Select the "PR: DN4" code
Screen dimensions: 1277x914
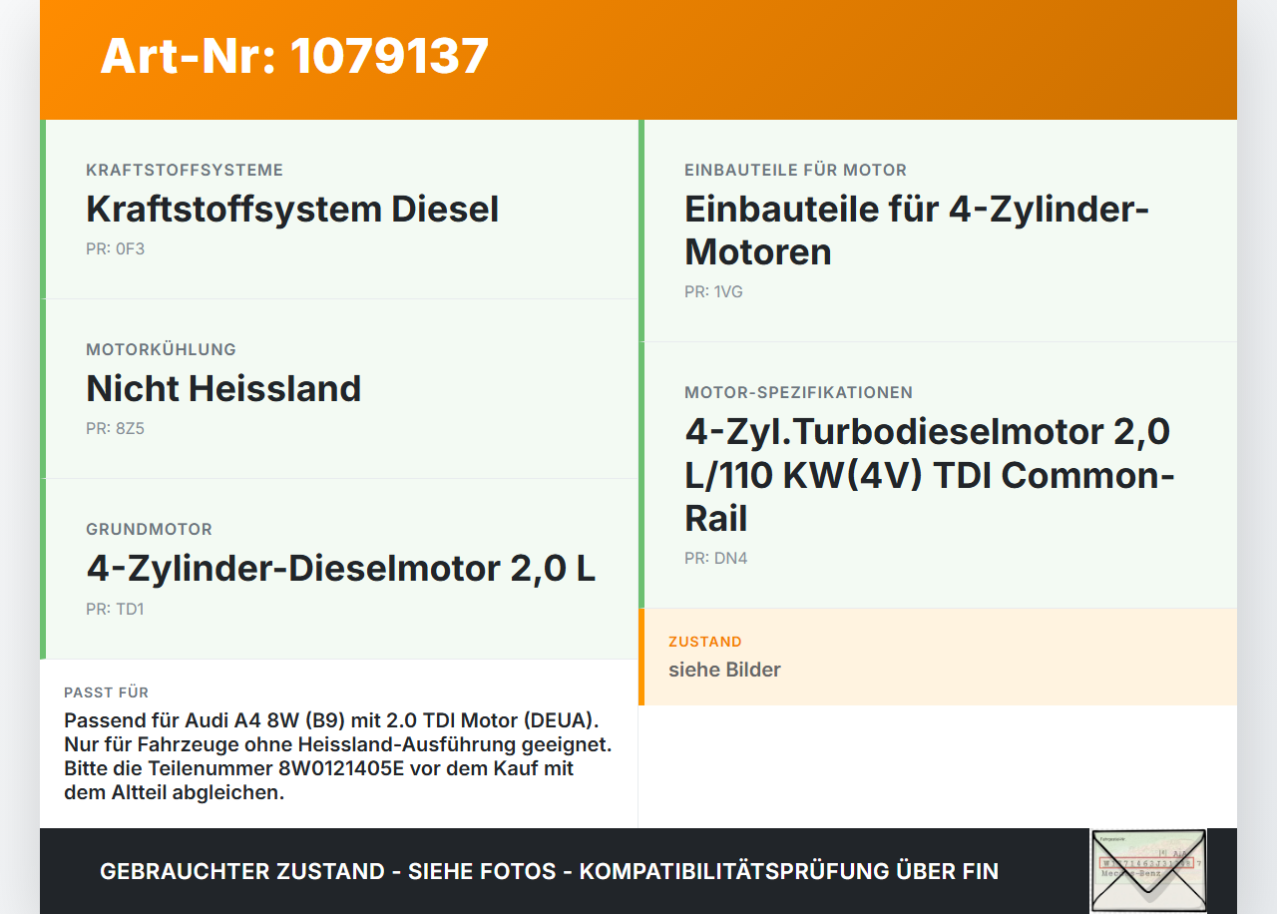715,558
